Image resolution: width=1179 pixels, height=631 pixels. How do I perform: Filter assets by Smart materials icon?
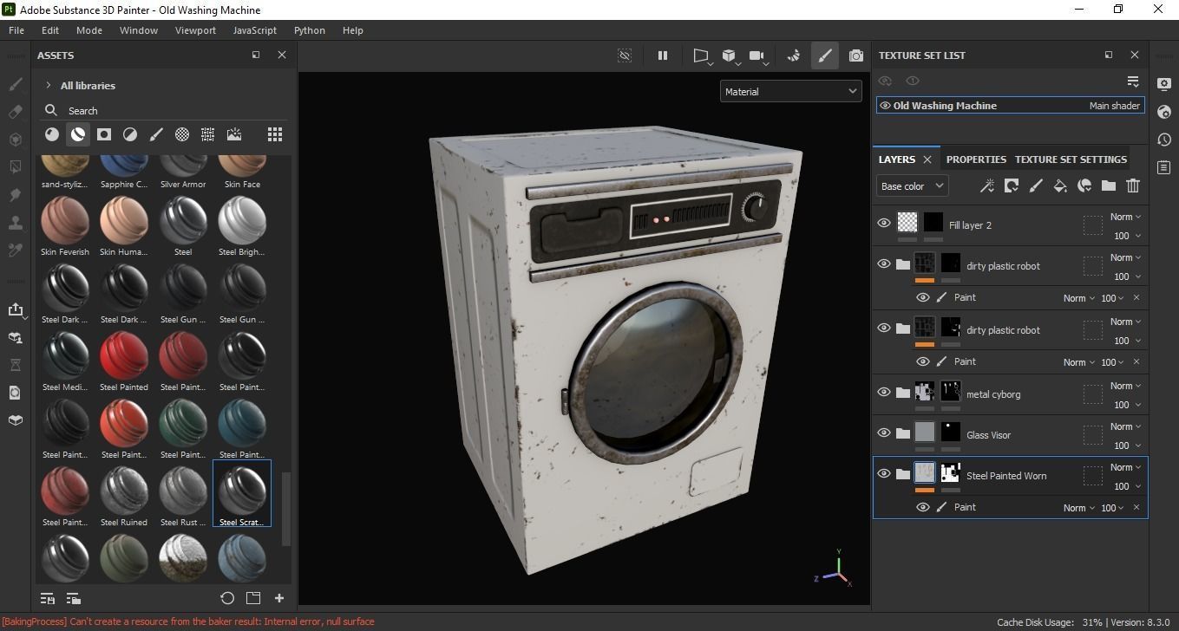[78, 134]
